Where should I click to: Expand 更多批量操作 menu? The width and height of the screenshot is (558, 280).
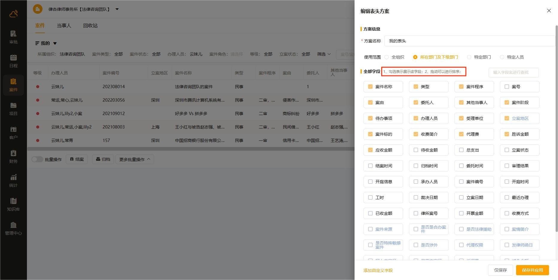click(135, 159)
